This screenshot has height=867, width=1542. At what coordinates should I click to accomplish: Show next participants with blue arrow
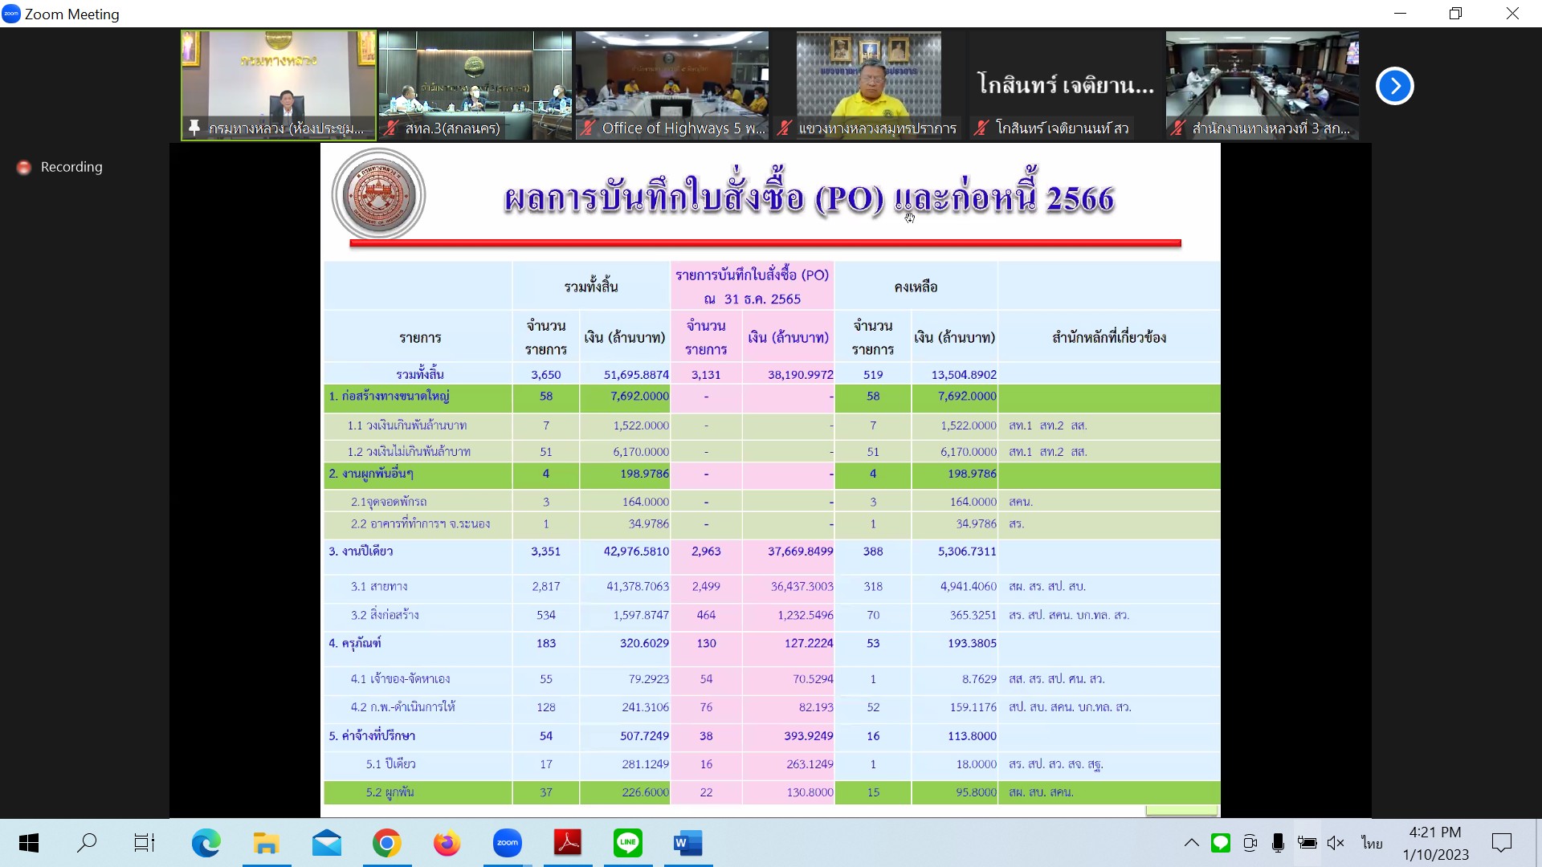pyautogui.click(x=1394, y=86)
